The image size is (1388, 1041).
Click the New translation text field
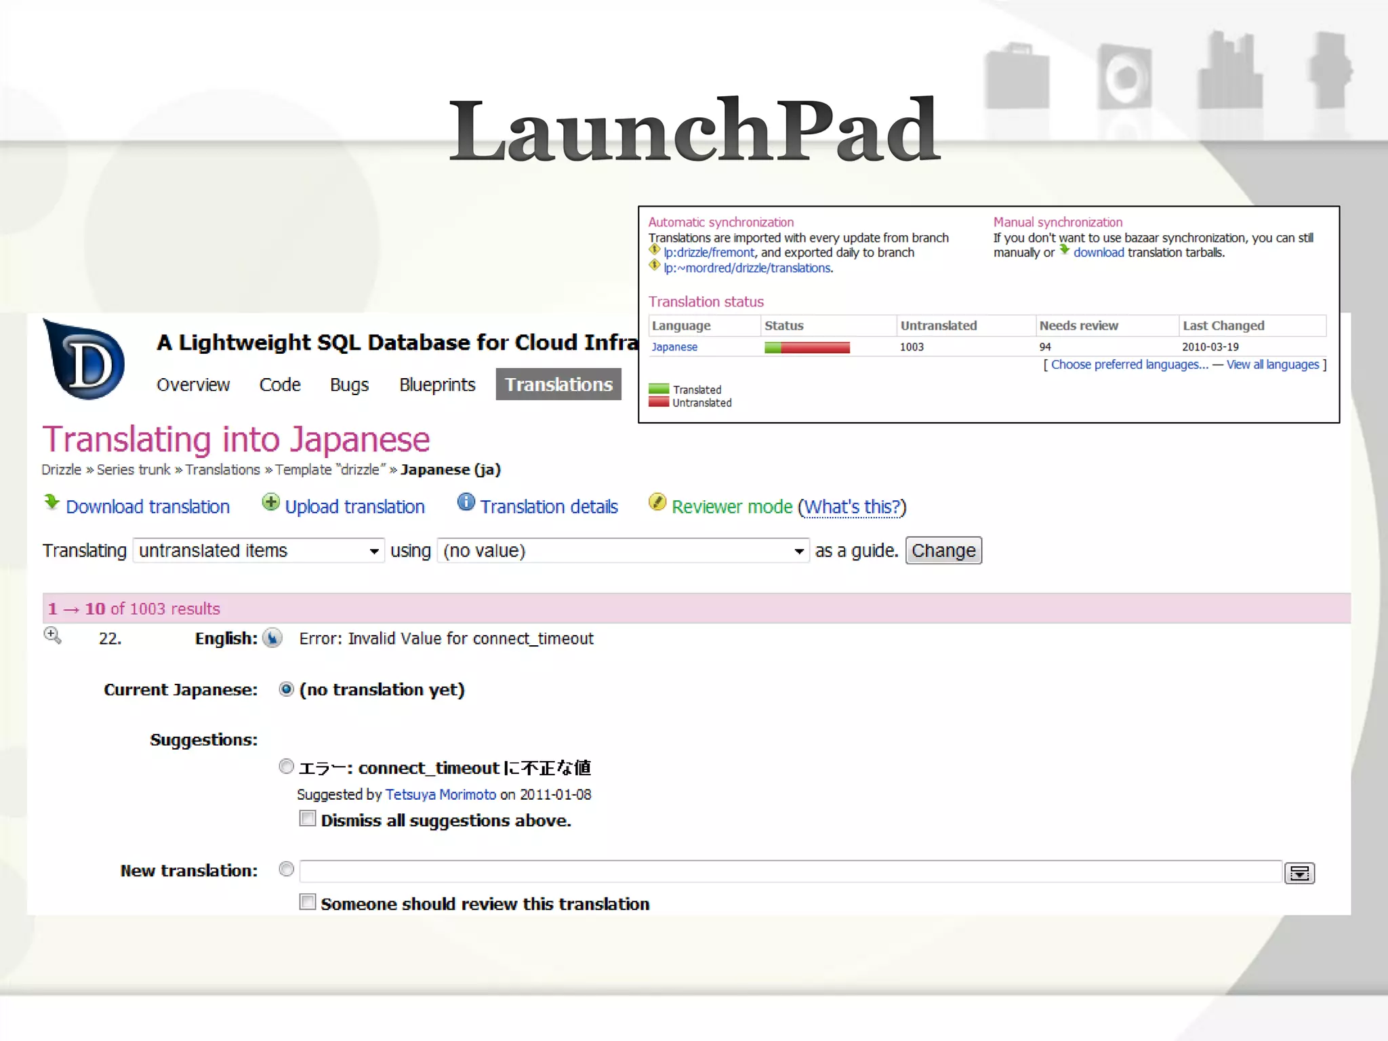pyautogui.click(x=790, y=872)
